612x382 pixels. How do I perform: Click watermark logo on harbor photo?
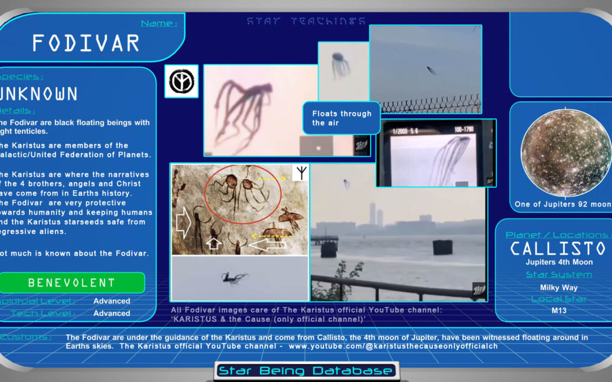pos(479,290)
